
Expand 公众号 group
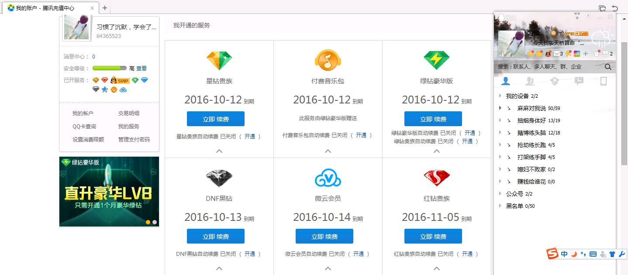(x=500, y=194)
